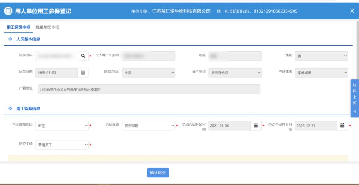Click arrow icon under 材料上传 side panel
The height and width of the screenshot is (185, 359).
click(x=354, y=112)
